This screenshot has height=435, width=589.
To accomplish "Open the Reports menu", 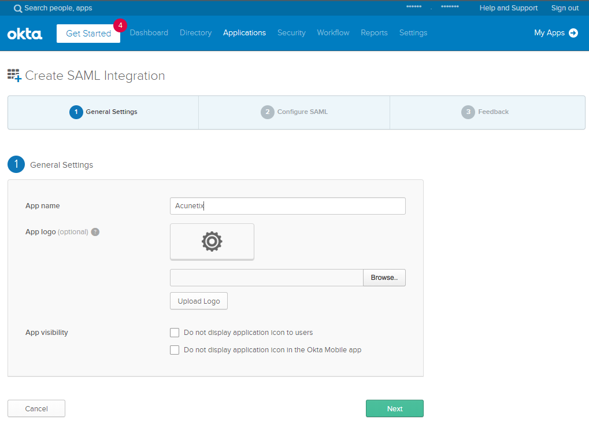I will pyautogui.click(x=374, y=33).
